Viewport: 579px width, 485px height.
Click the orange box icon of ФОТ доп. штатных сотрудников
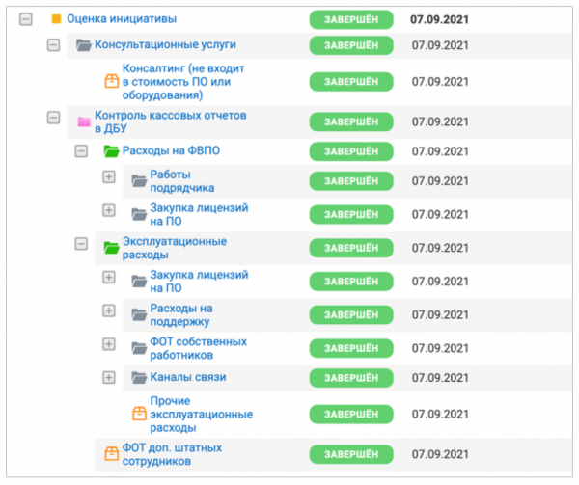[110, 453]
